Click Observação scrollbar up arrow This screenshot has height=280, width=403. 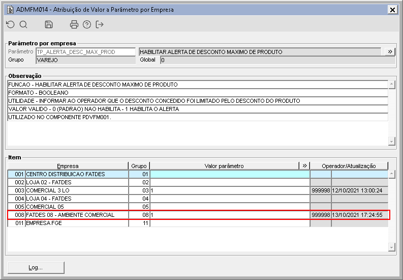point(392,85)
